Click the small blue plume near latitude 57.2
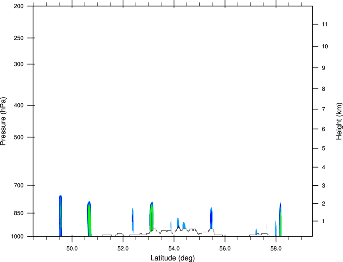343x262 pixels. (x=256, y=231)
